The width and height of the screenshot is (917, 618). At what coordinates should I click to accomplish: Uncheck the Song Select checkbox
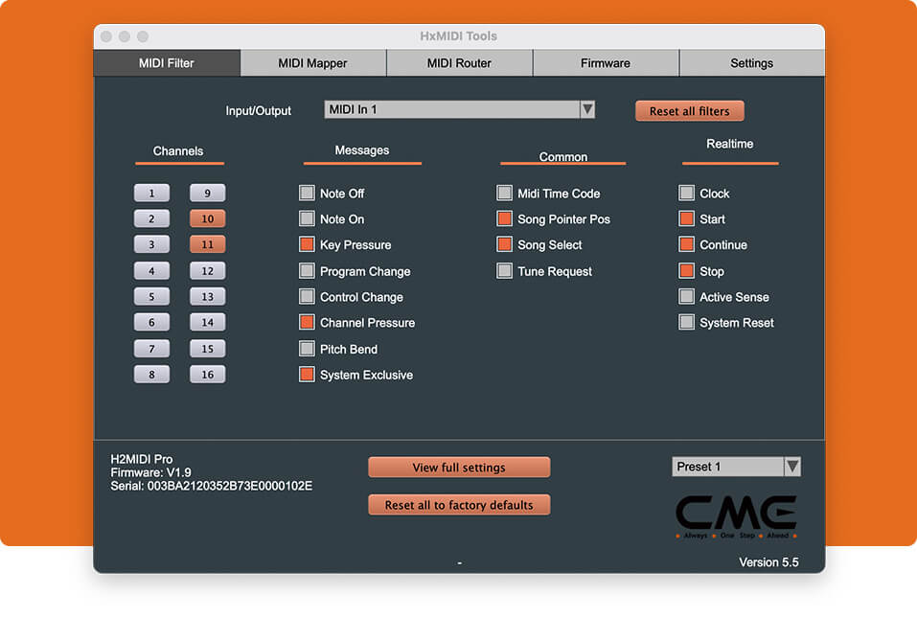click(504, 245)
